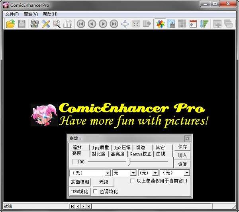
Task: Click the 参数 panel title bar
Action: point(126,139)
